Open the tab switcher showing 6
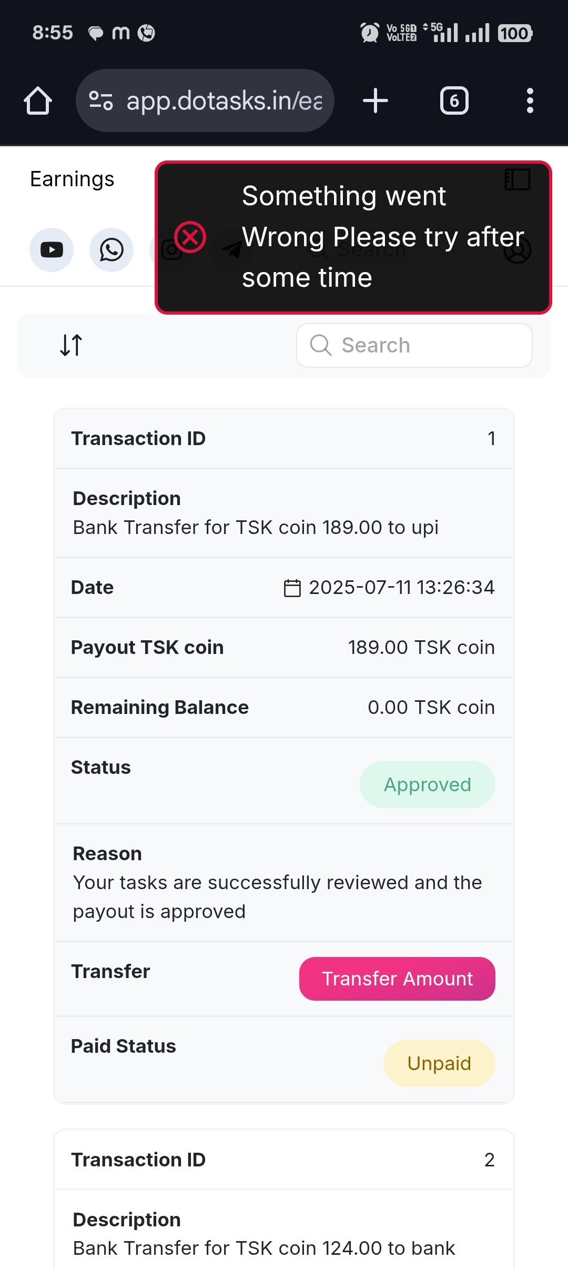The height and width of the screenshot is (1269, 568). pyautogui.click(x=454, y=100)
